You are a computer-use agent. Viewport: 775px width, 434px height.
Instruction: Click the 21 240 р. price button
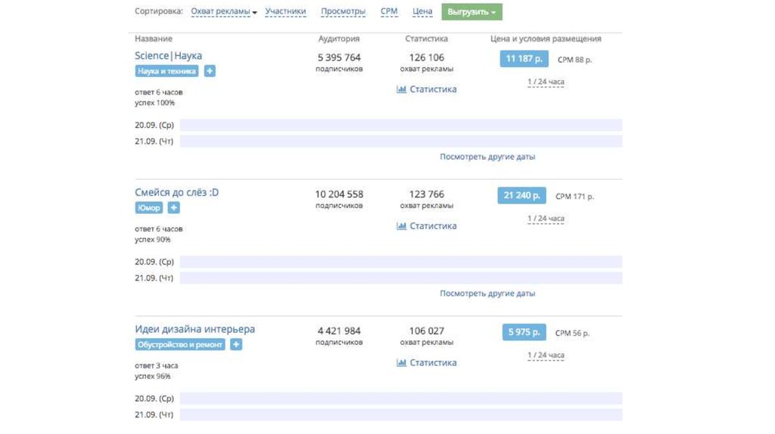(x=521, y=196)
